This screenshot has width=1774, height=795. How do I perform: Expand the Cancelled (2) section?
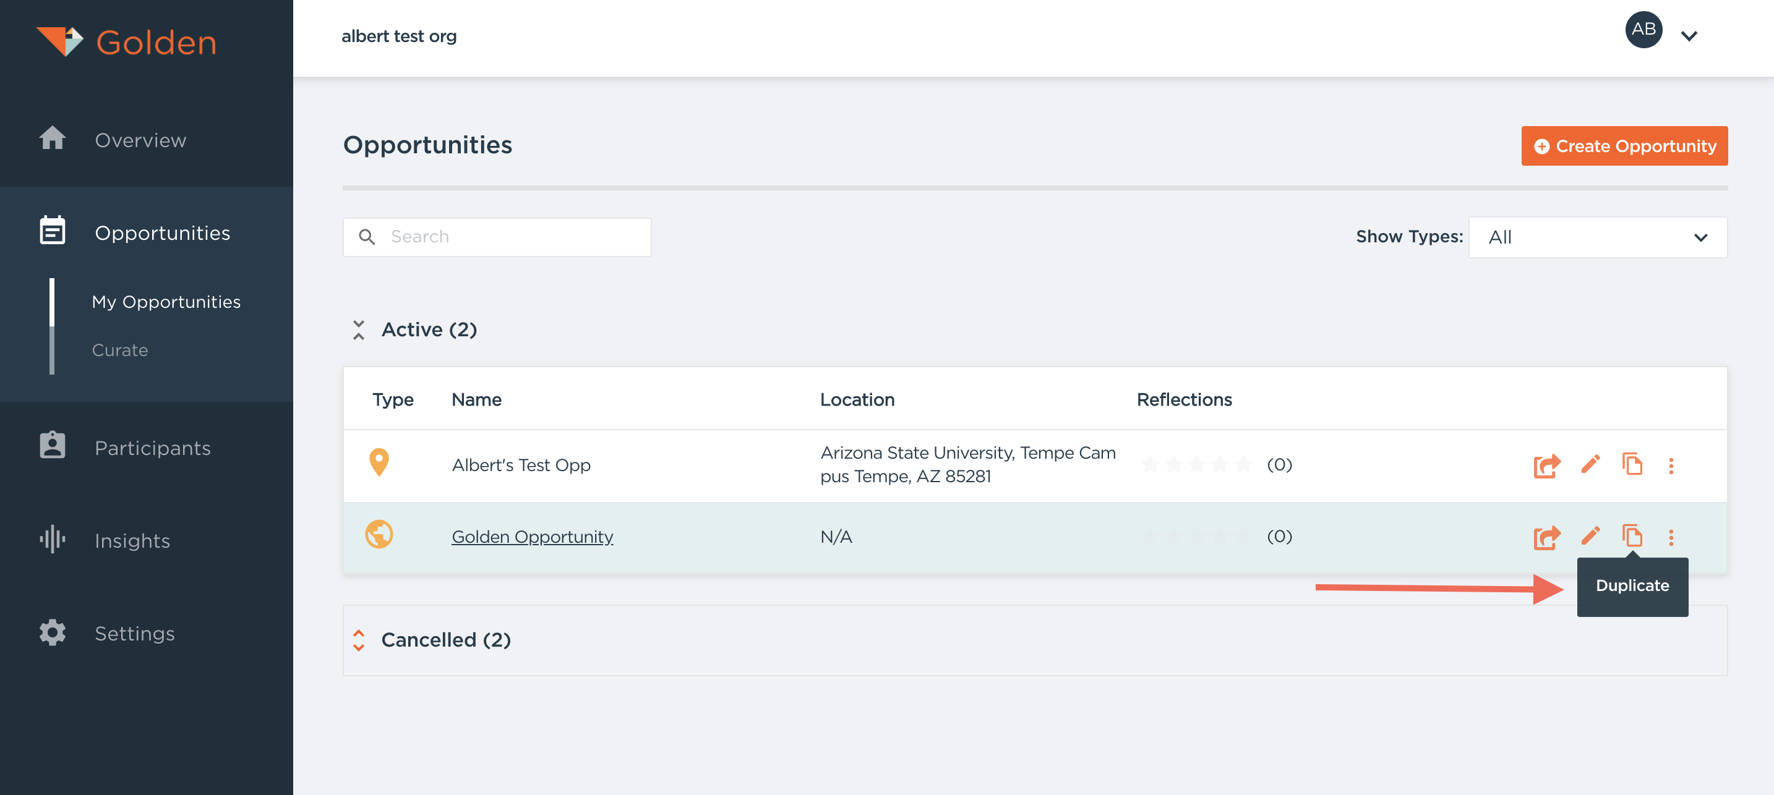[x=359, y=640]
